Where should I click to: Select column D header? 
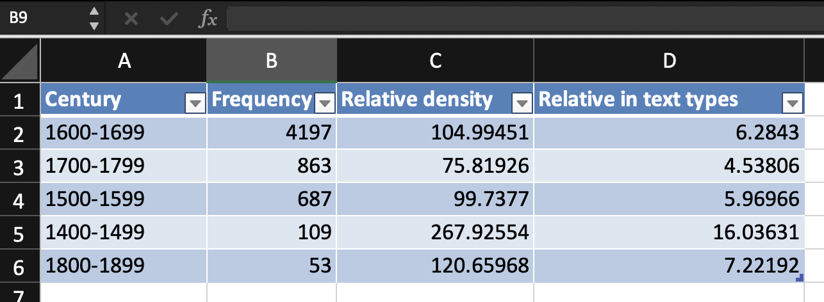(x=669, y=61)
